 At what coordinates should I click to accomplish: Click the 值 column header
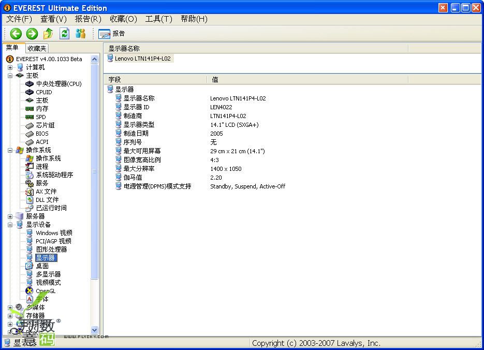pos(307,80)
